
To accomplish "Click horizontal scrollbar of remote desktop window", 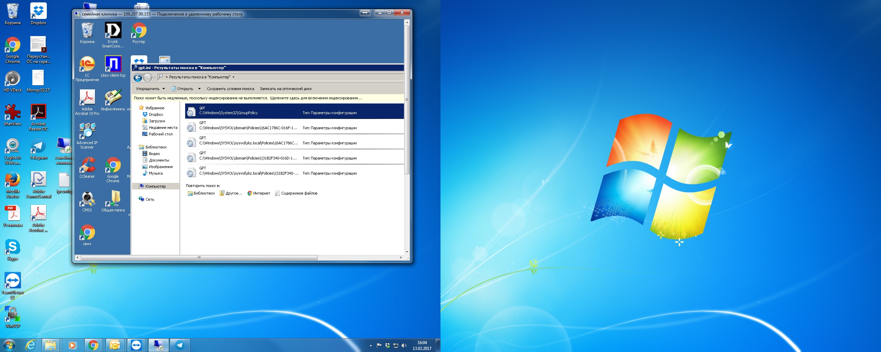I will [199, 257].
